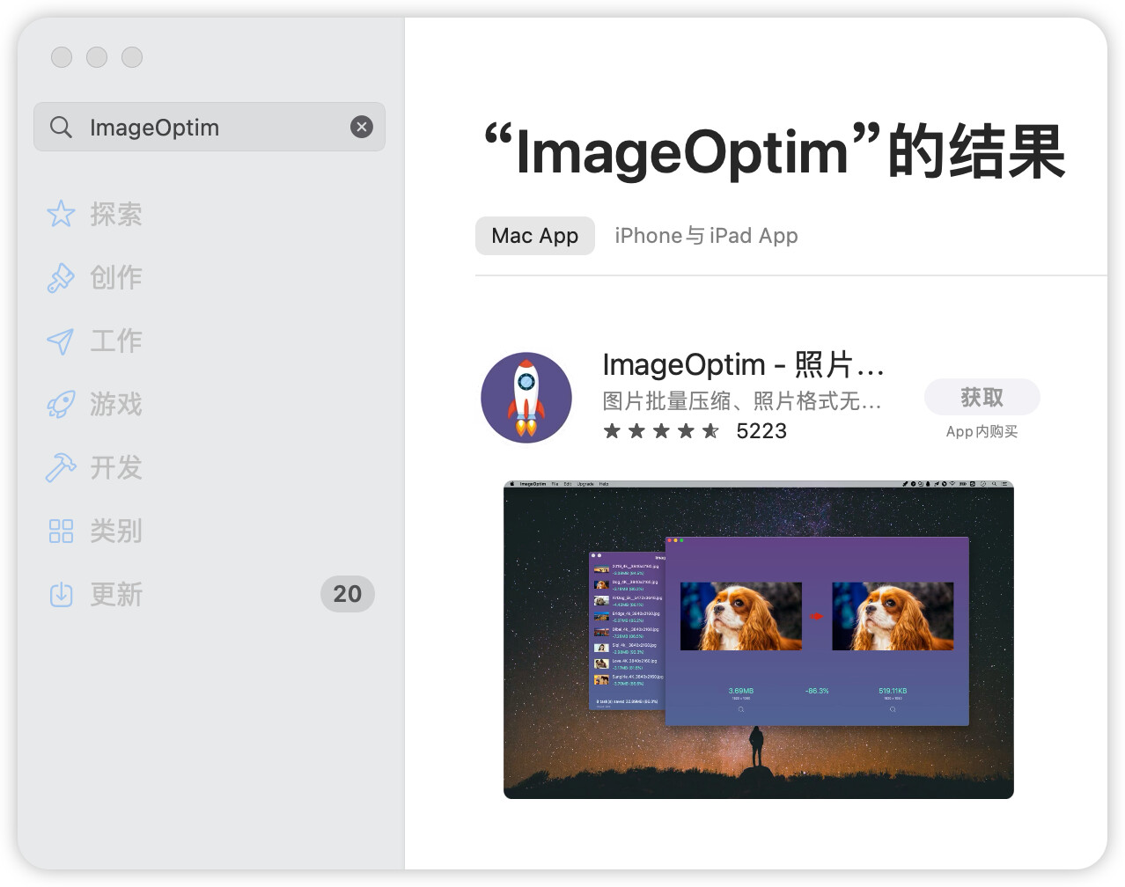Click the App内购买 label
1125x887 pixels.
(x=982, y=431)
